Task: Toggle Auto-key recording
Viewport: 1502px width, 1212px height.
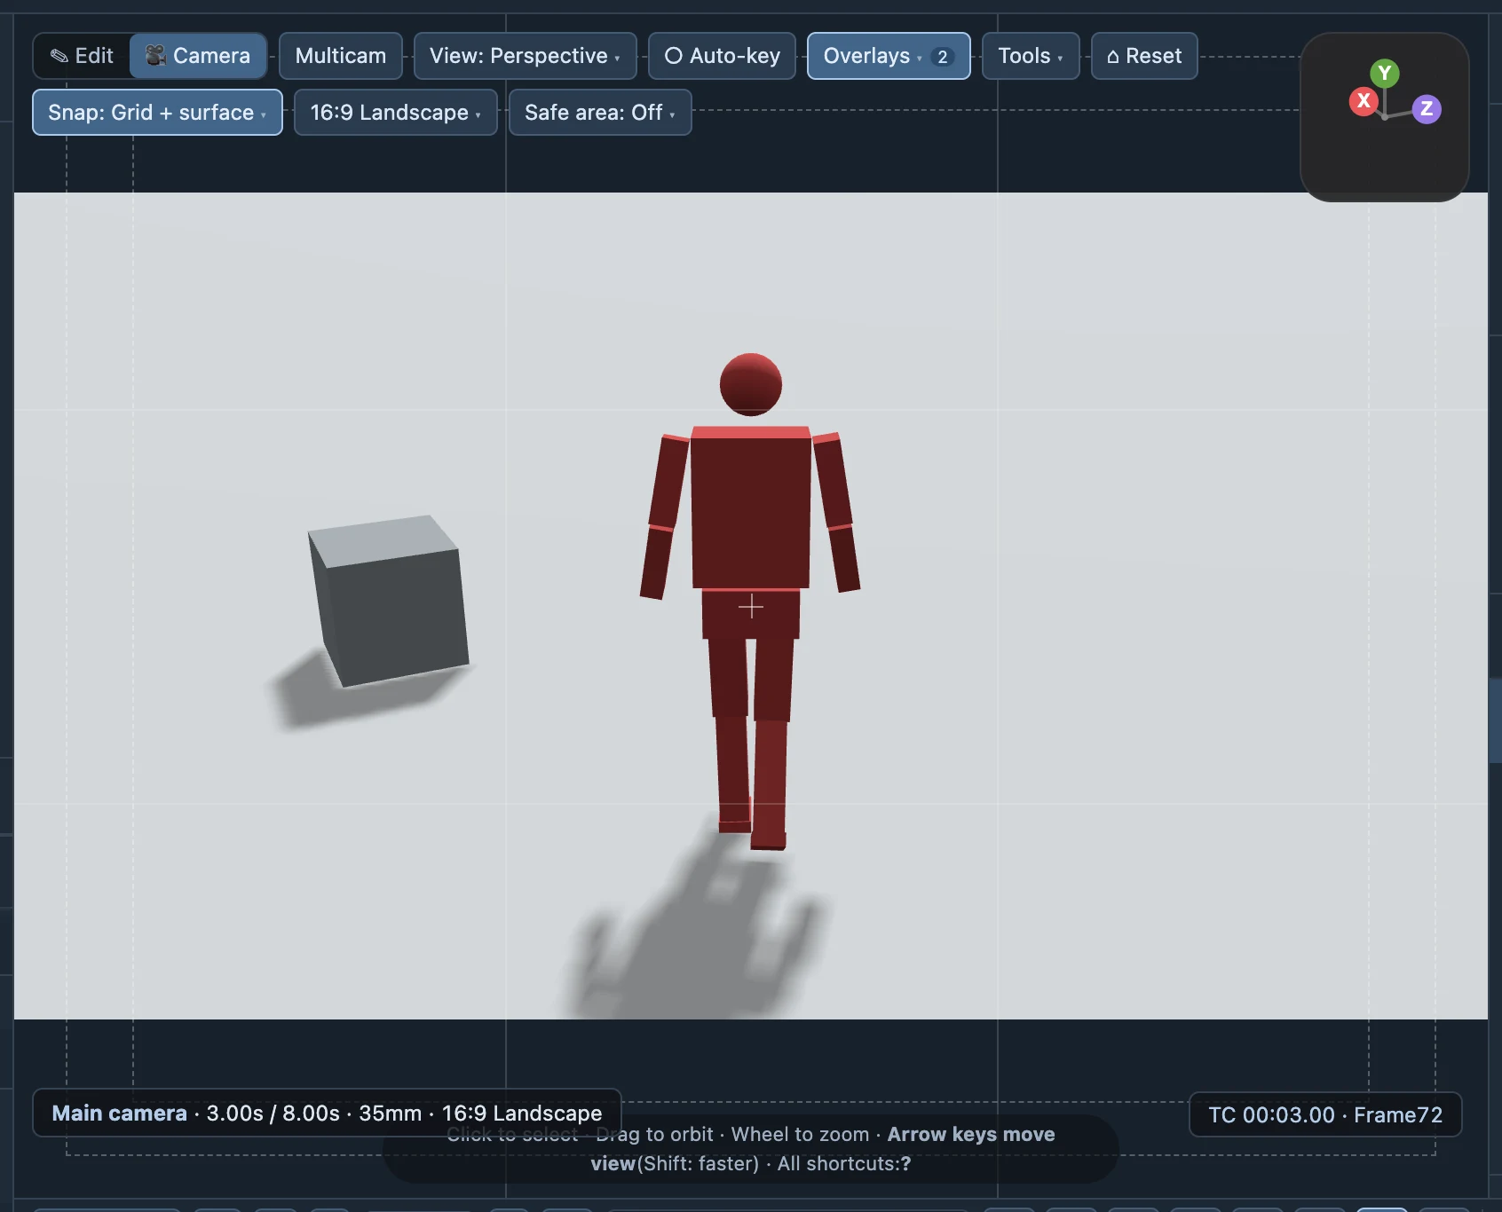Action: tap(723, 56)
